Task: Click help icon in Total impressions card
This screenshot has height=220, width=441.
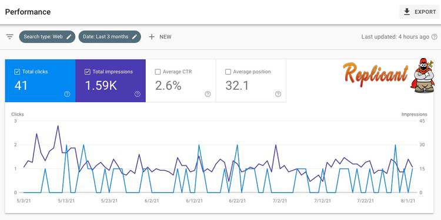Action: point(137,94)
